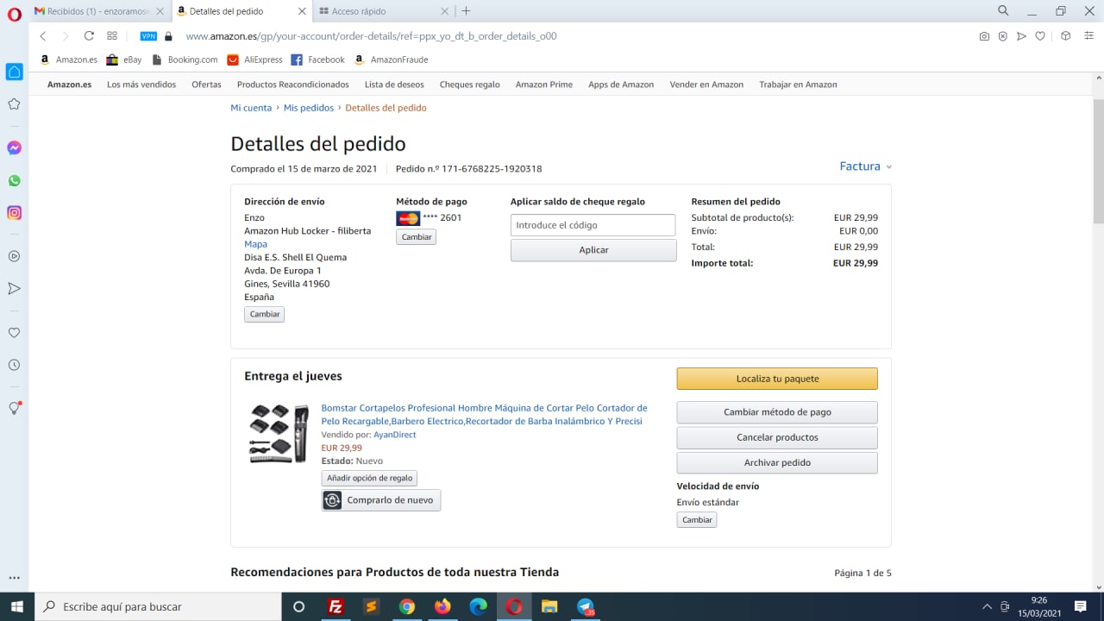Click the hair clipper product thumbnail
Image resolution: width=1104 pixels, height=621 pixels.
click(279, 433)
